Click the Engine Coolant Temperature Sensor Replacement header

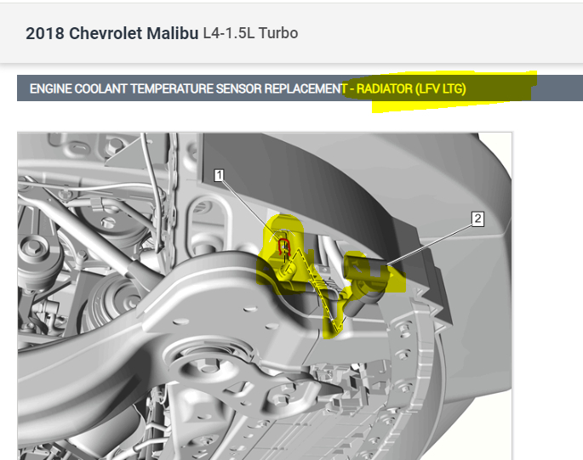pyautogui.click(x=187, y=88)
